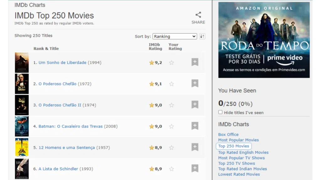The image size is (321, 180).
Task: Add O Poderoso Chefão to your watchlist
Action: (x=195, y=83)
